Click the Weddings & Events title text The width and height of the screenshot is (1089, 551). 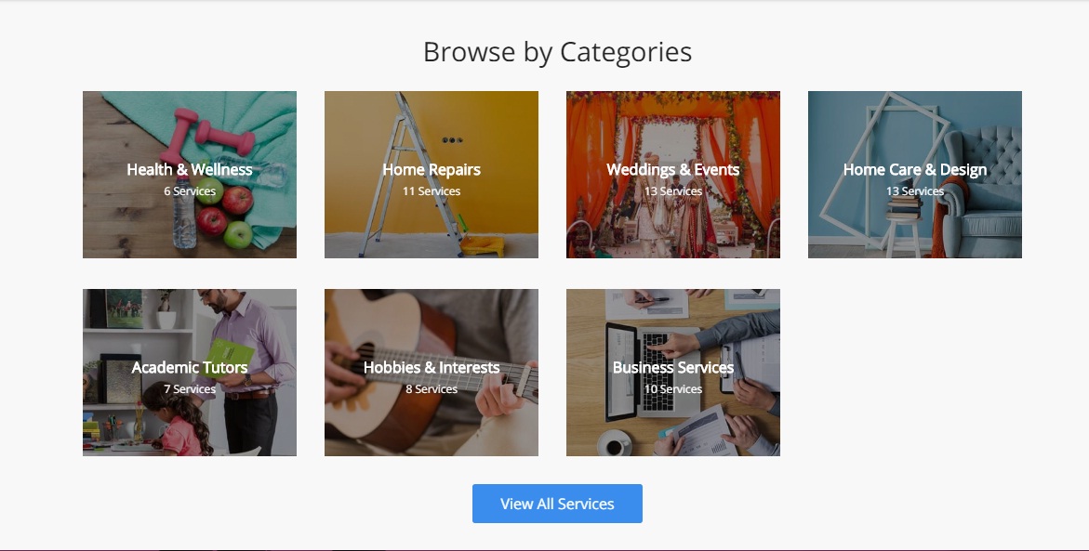[x=673, y=169]
